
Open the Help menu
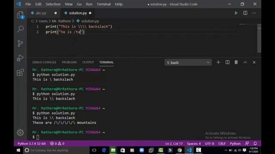[119, 4]
